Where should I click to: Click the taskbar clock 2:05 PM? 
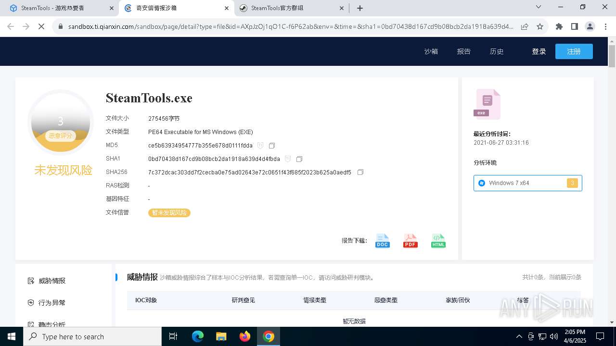click(575, 336)
